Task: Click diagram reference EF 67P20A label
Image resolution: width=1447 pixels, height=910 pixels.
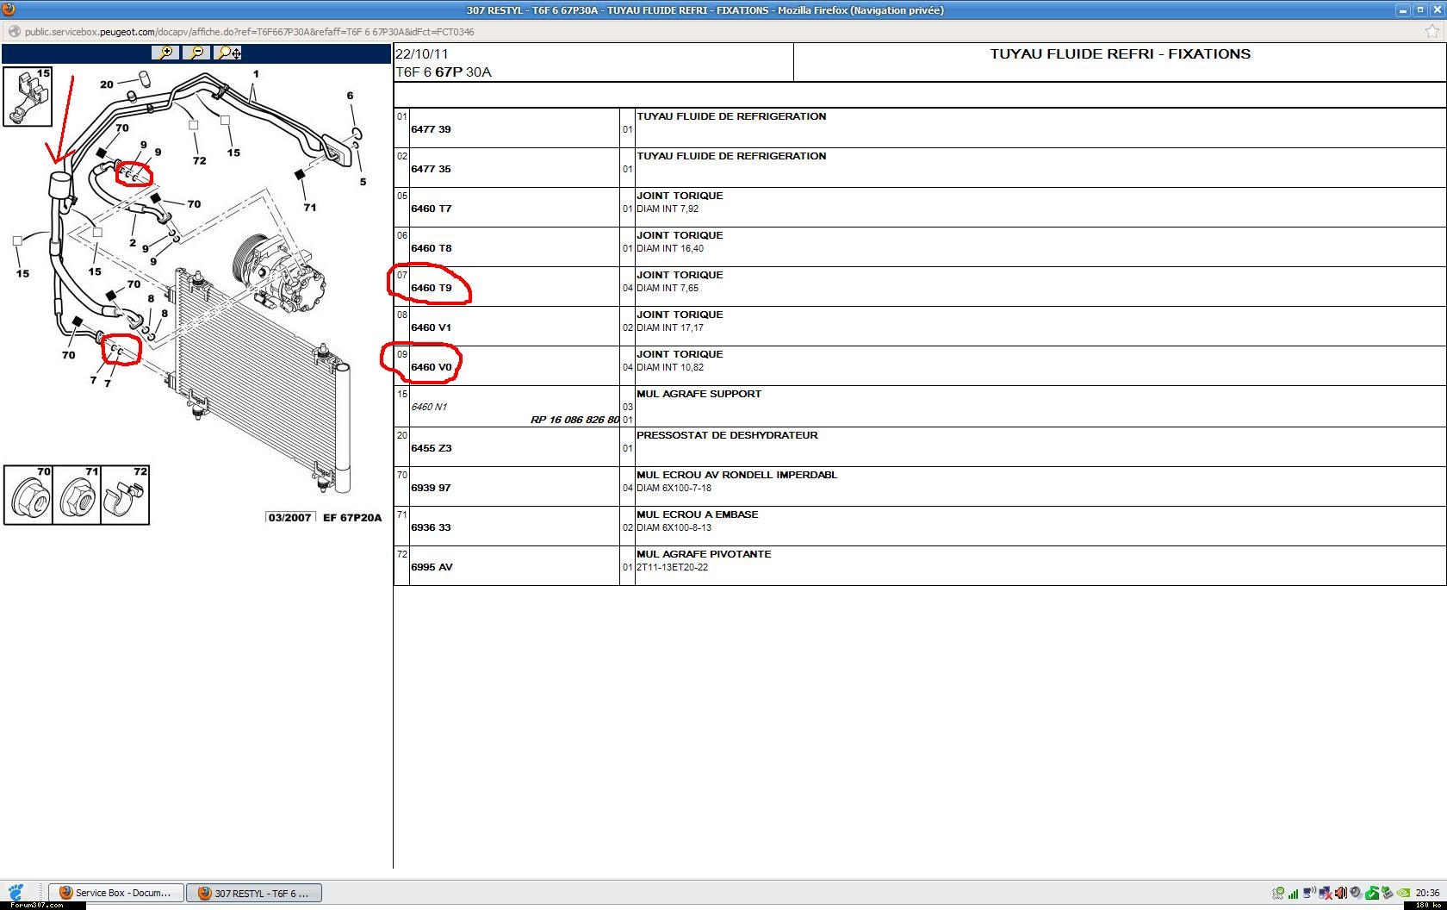Action: [352, 518]
